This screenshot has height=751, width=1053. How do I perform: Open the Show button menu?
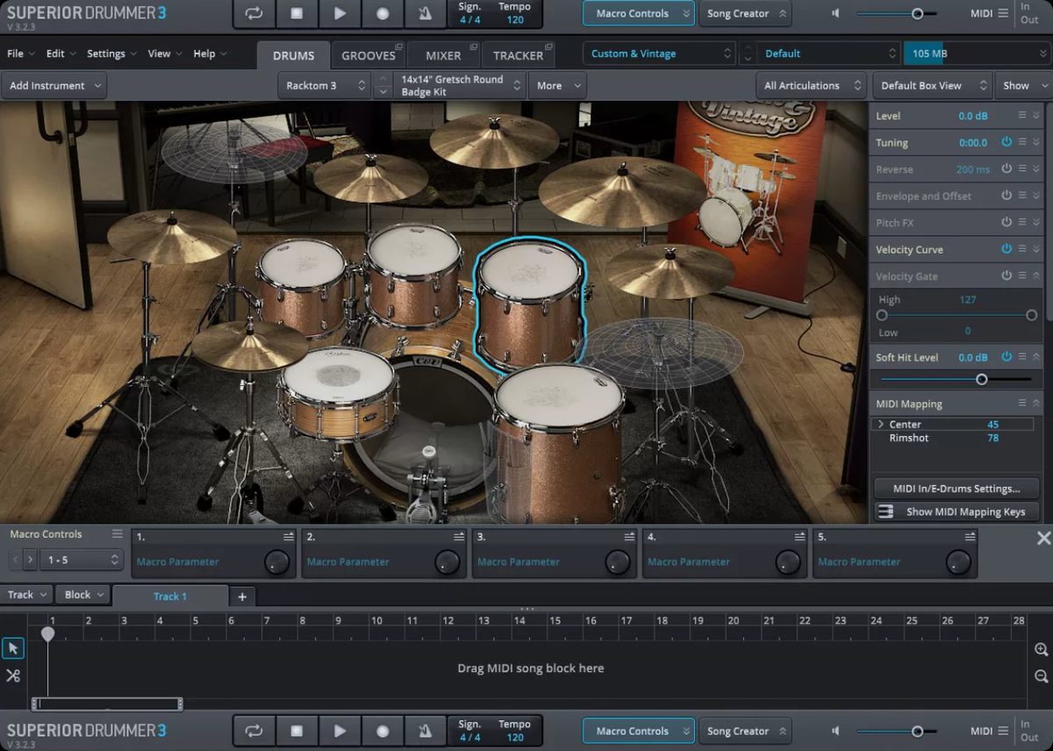pyautogui.click(x=1025, y=86)
